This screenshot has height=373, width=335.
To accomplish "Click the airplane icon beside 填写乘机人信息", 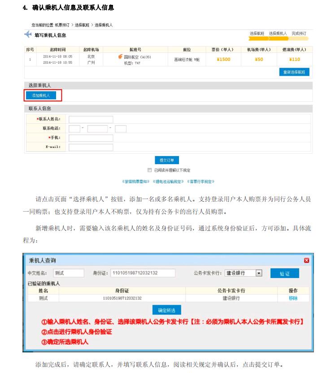I will point(28,35).
